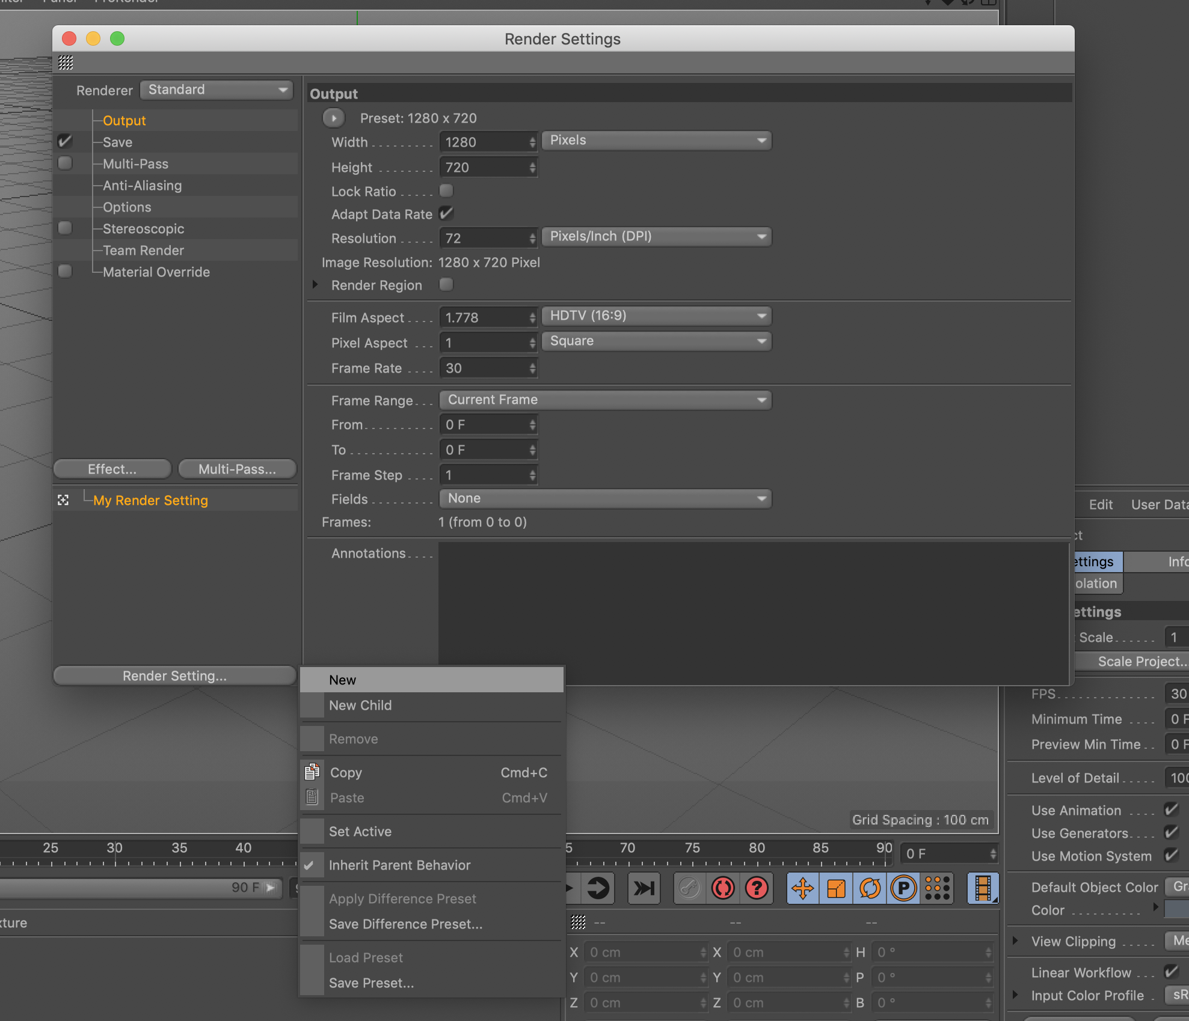Click the Go to End skip icon

point(644,888)
